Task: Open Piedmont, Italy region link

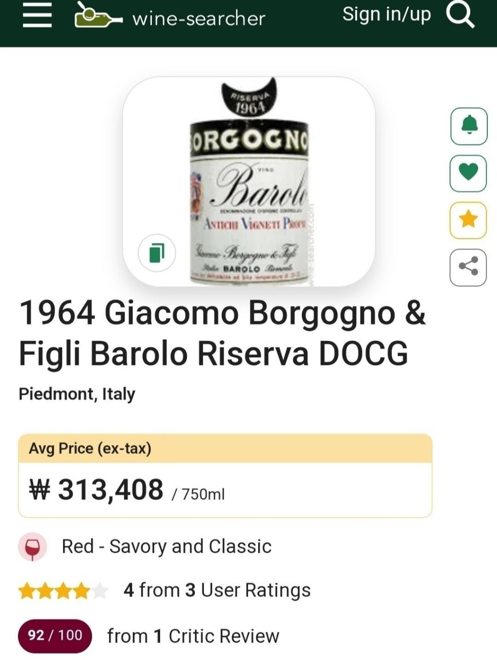Action: (77, 394)
